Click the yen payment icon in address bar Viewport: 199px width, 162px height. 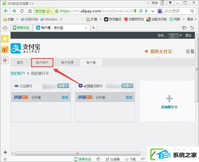point(135,11)
